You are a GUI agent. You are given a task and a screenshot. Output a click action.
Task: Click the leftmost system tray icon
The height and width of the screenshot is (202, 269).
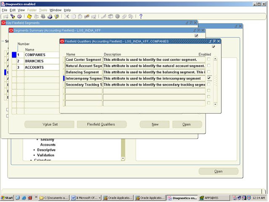pos(235,198)
